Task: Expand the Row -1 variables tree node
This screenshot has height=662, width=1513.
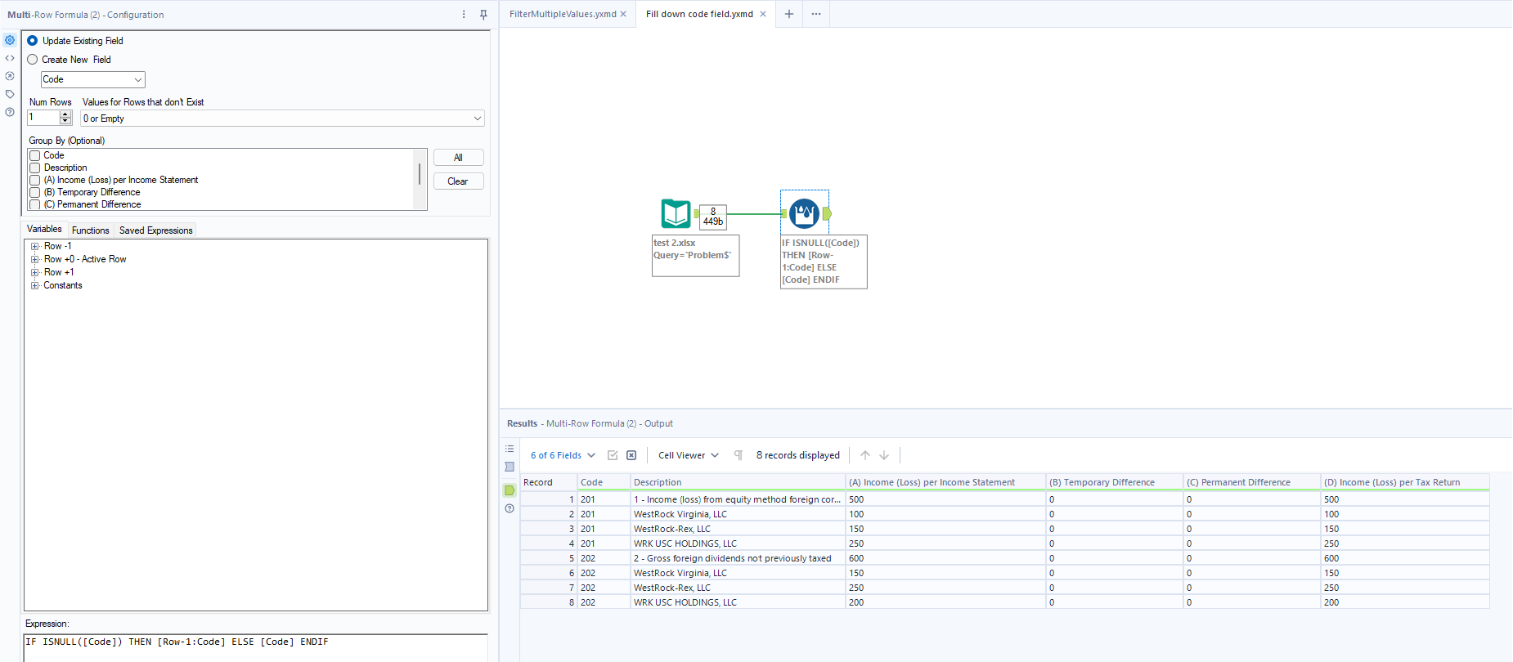Action: point(34,246)
